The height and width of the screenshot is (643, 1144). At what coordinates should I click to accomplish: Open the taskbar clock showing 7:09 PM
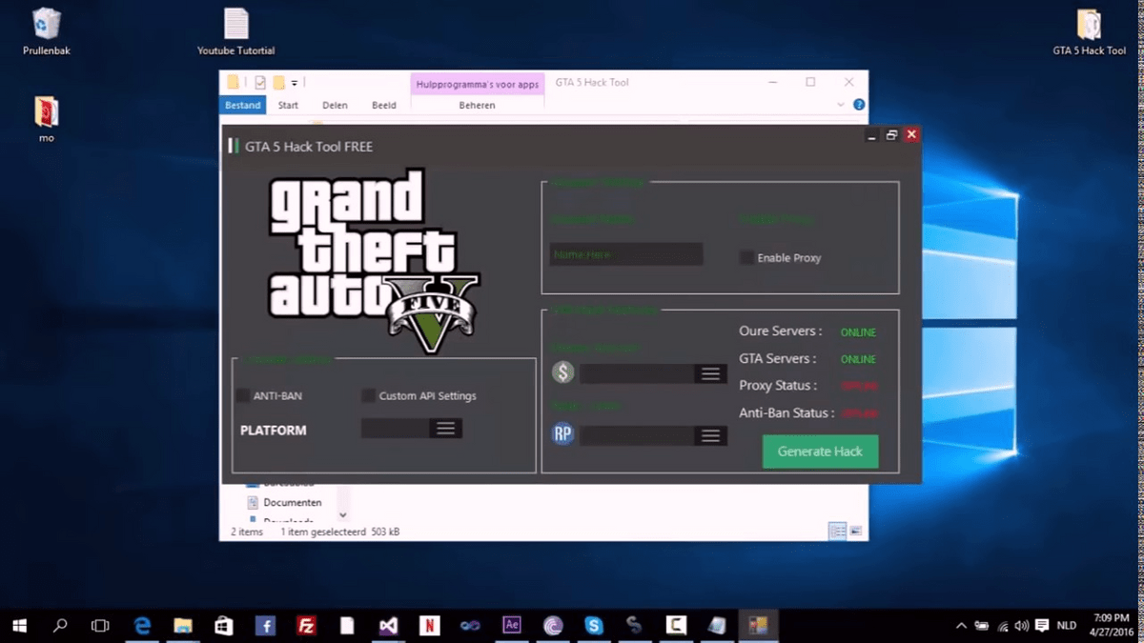1112,626
